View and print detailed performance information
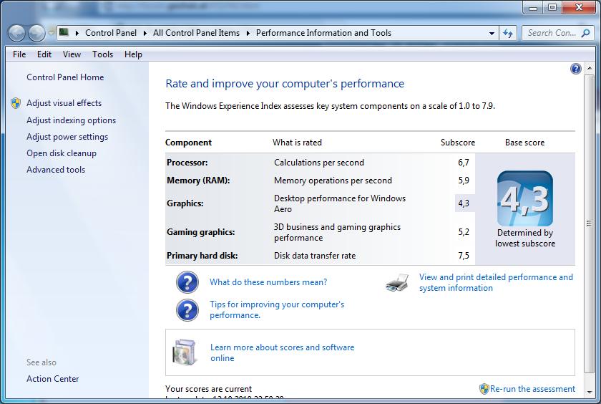This screenshot has width=601, height=404. point(496,282)
